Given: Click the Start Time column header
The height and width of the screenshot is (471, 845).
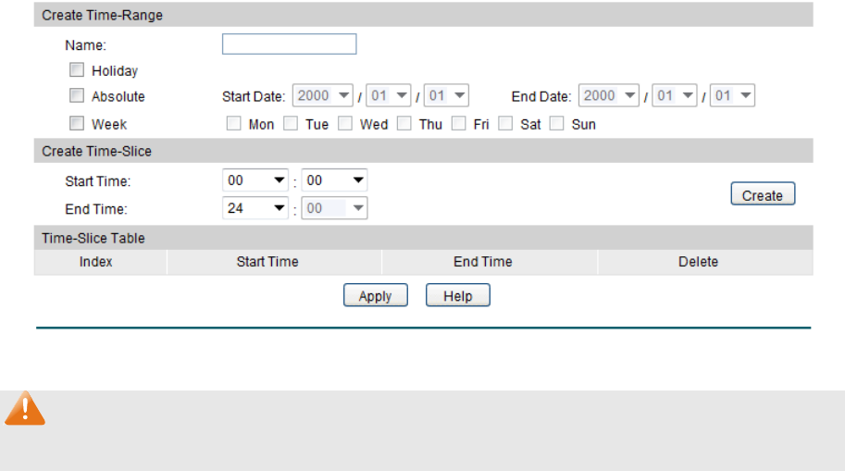Looking at the screenshot, I should tap(267, 262).
